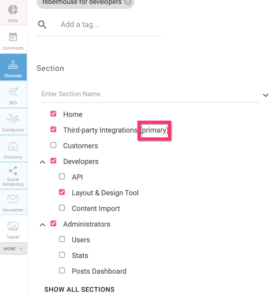Screen dimensions: 279x297
Task: Enable the API section checkbox
Action: click(x=62, y=177)
